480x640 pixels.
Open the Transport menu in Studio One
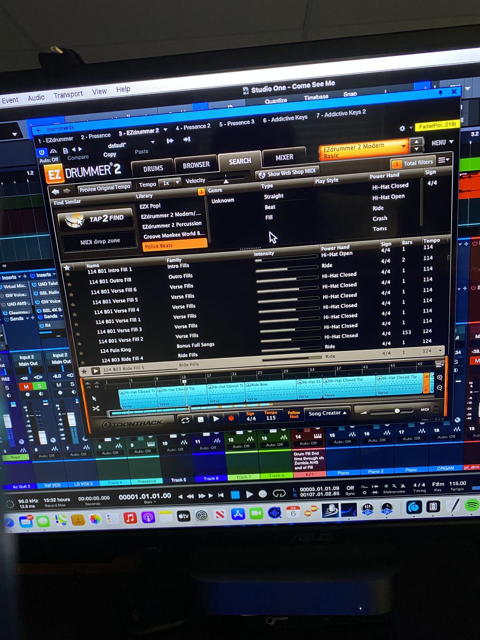tap(68, 95)
